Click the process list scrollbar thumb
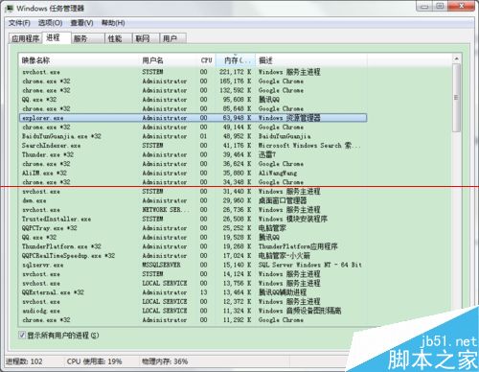This screenshot has height=372, width=479. 457,98
